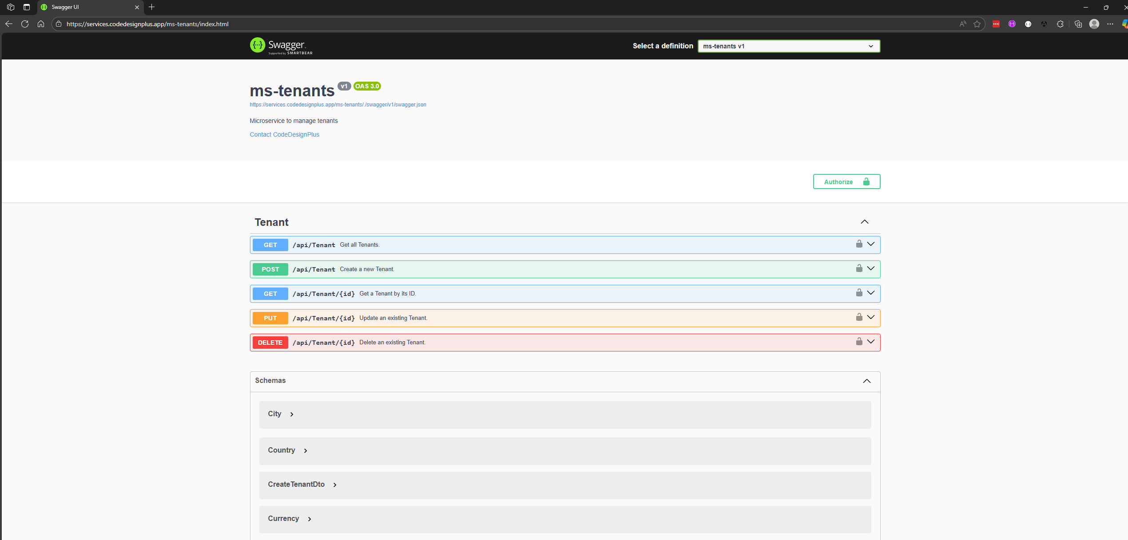The height and width of the screenshot is (540, 1128).
Task: Click the Read aloud icon
Action: 962,24
